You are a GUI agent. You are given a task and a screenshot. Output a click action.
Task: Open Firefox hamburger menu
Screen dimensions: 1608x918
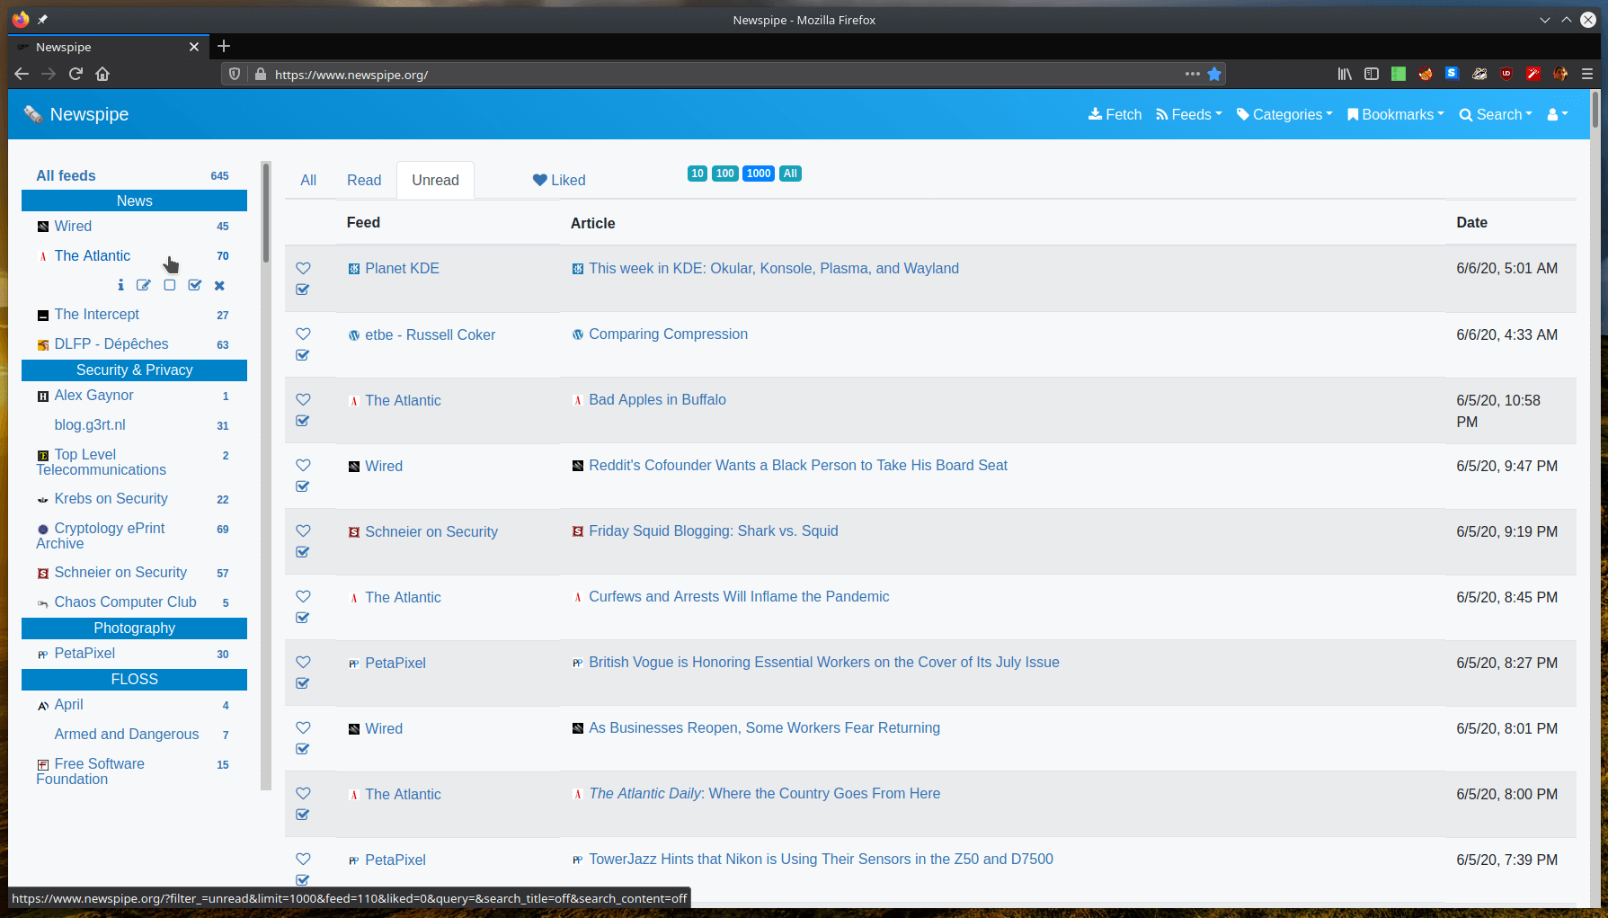tap(1587, 74)
